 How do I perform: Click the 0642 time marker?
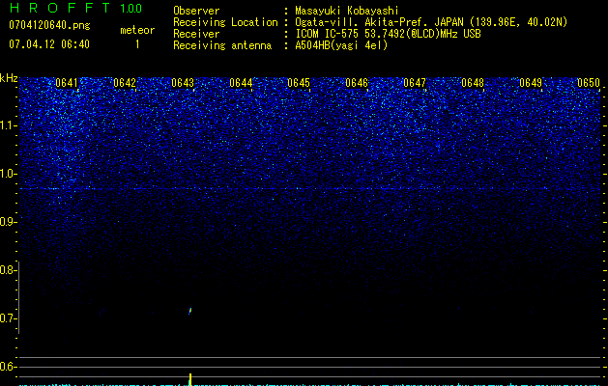(x=125, y=83)
